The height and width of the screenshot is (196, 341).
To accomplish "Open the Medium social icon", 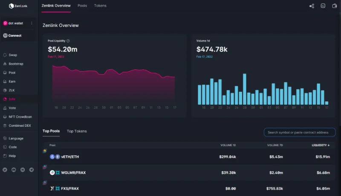I will 23,170.
